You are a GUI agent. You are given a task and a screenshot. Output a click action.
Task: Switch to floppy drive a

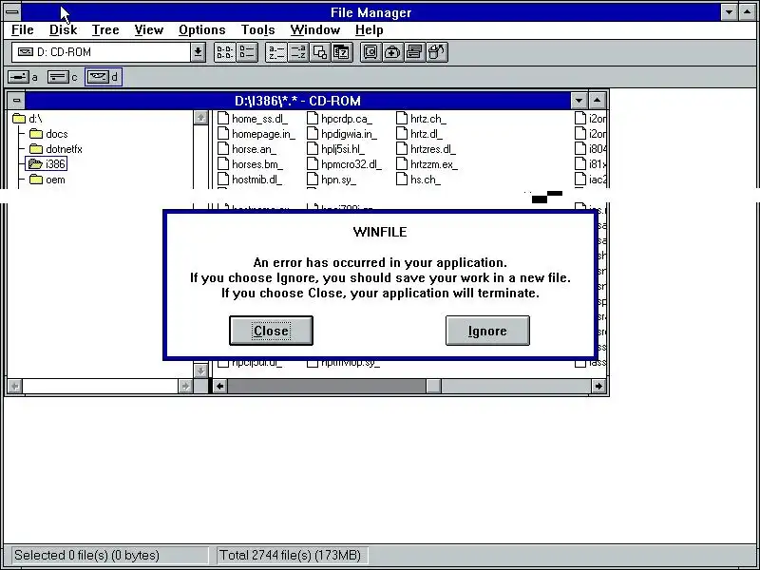coord(23,77)
